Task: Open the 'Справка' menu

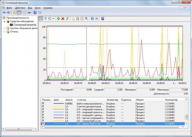Action: click(48, 8)
